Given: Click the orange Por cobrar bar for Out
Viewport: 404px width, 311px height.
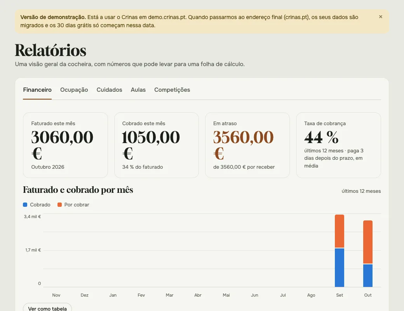Looking at the screenshot, I should pyautogui.click(x=367, y=242).
